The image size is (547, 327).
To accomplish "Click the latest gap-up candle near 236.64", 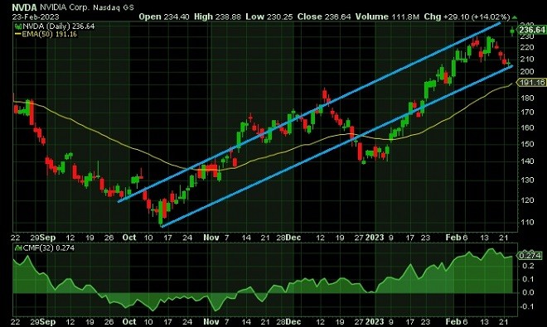I will (512, 31).
